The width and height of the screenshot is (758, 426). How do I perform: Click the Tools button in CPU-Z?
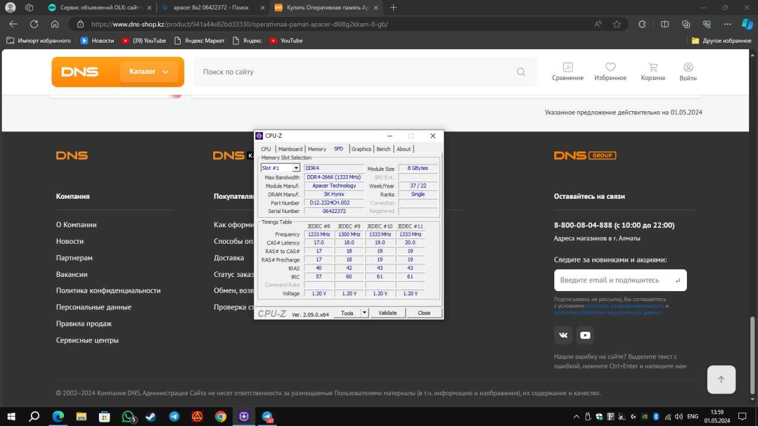[347, 313]
